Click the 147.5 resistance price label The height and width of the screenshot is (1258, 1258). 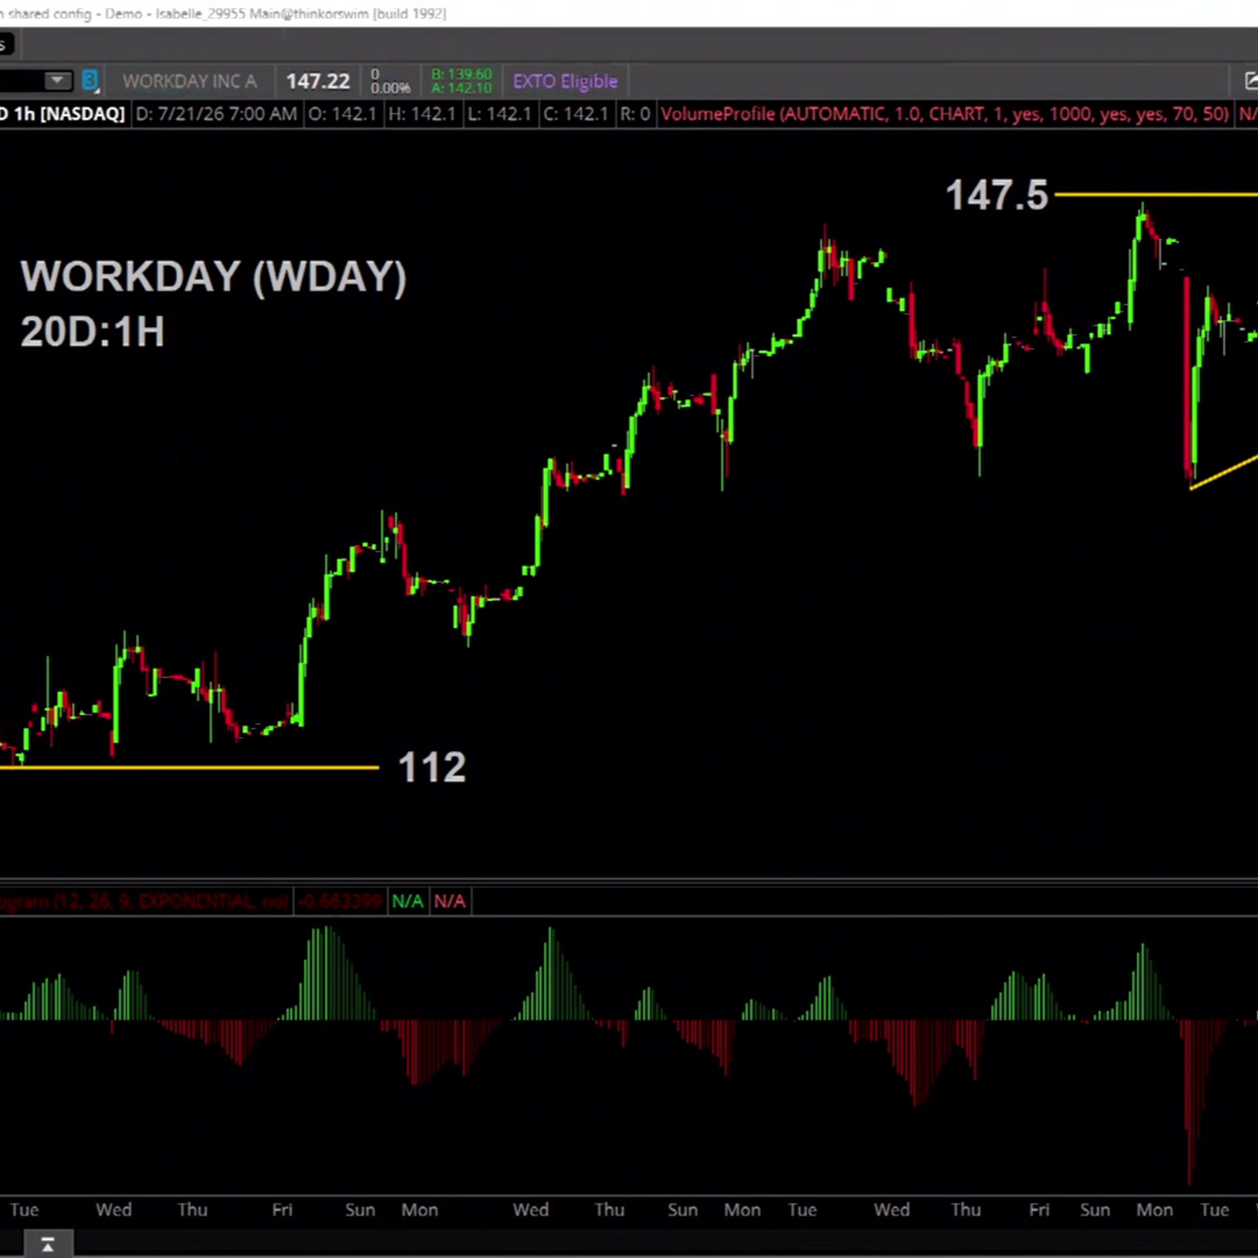tap(997, 195)
